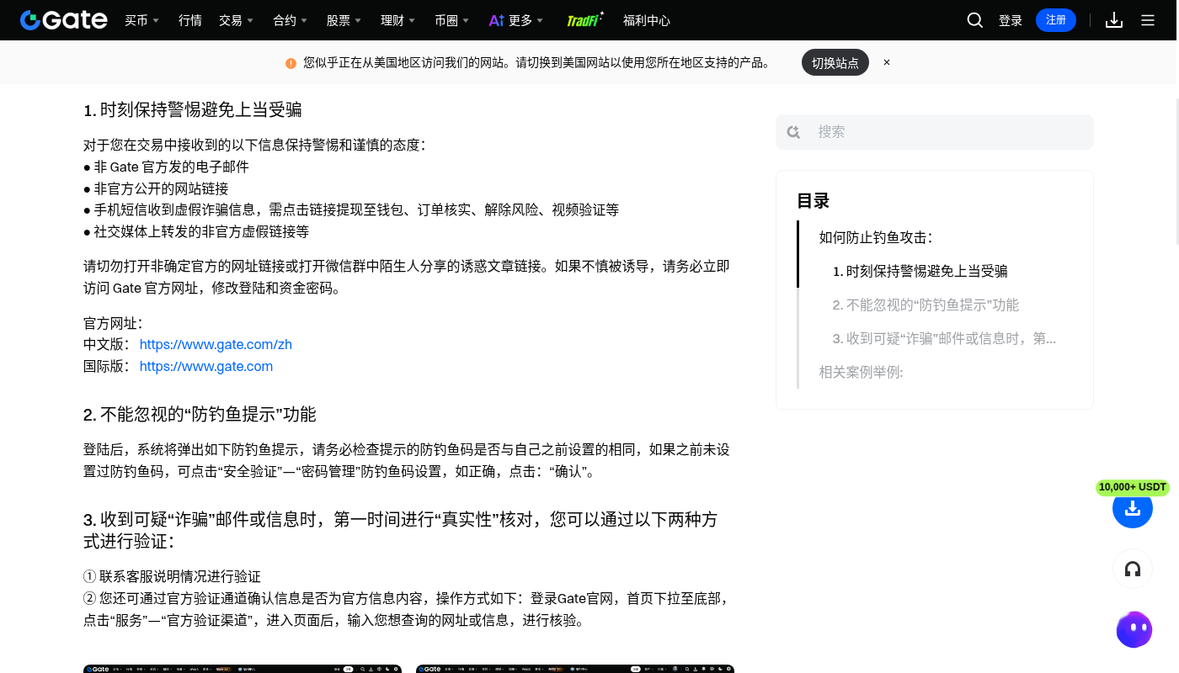Open the purple AI assistant bot icon
The height and width of the screenshot is (673, 1179).
1134,629
